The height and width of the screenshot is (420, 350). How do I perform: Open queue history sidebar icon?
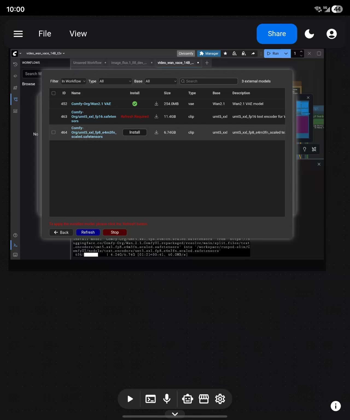coord(15,64)
